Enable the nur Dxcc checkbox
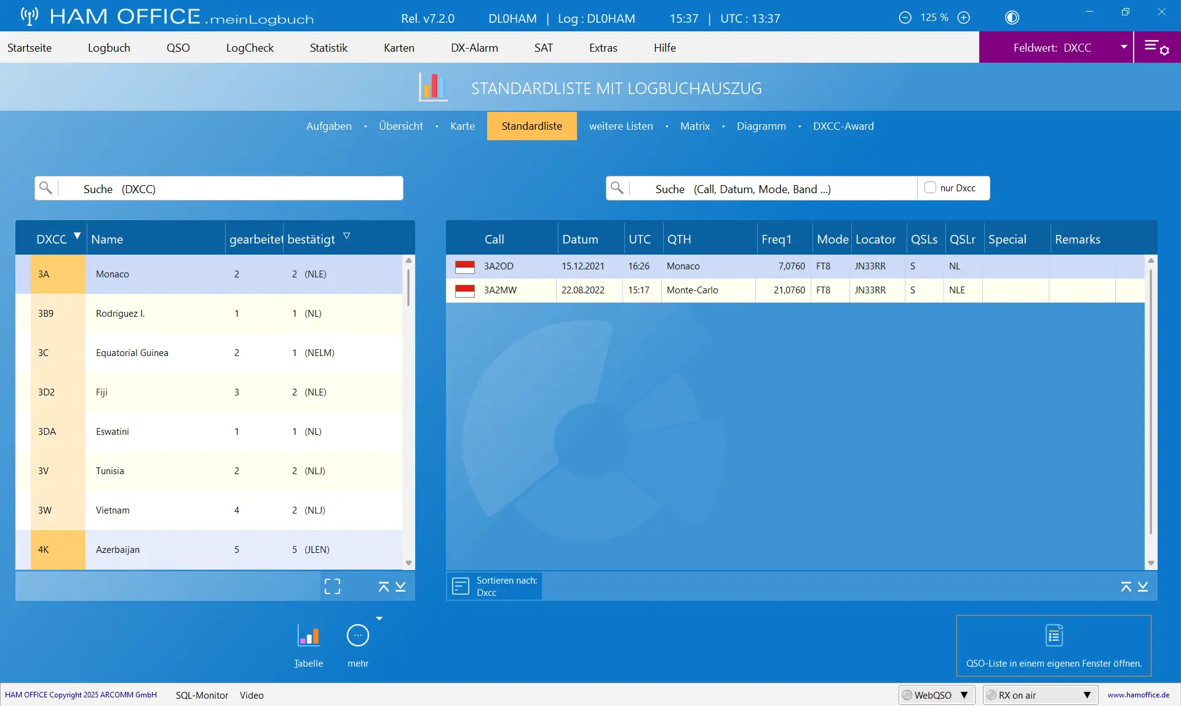The height and width of the screenshot is (706, 1181). [x=930, y=188]
